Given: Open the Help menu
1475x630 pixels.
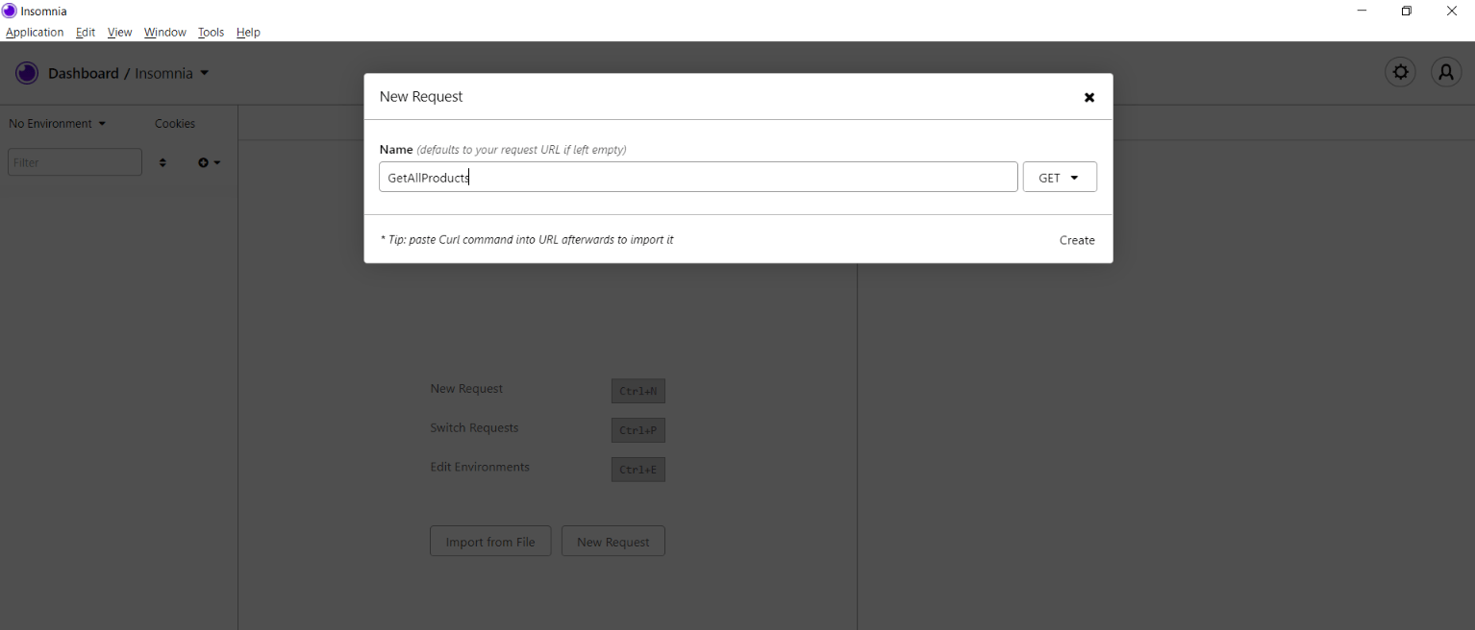Looking at the screenshot, I should pos(248,32).
